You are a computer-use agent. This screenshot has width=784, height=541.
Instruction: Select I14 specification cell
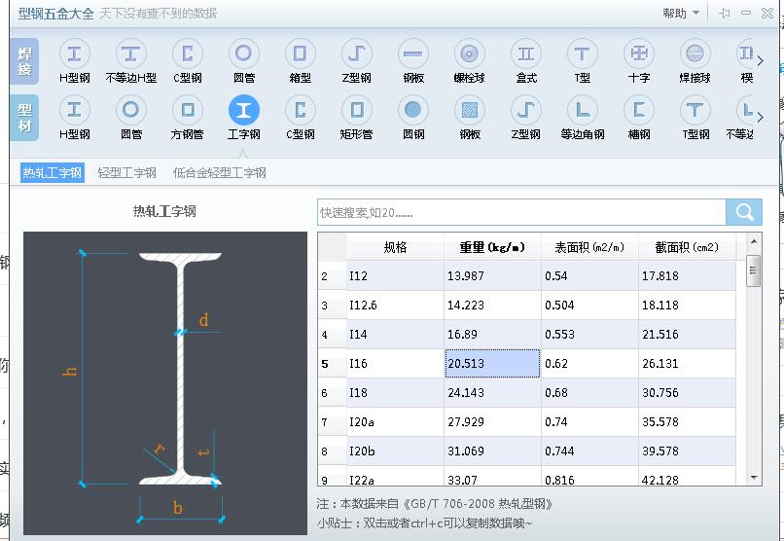click(395, 334)
